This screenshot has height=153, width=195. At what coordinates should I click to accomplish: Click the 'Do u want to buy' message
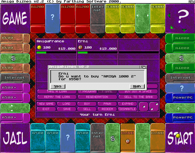(x=97, y=76)
